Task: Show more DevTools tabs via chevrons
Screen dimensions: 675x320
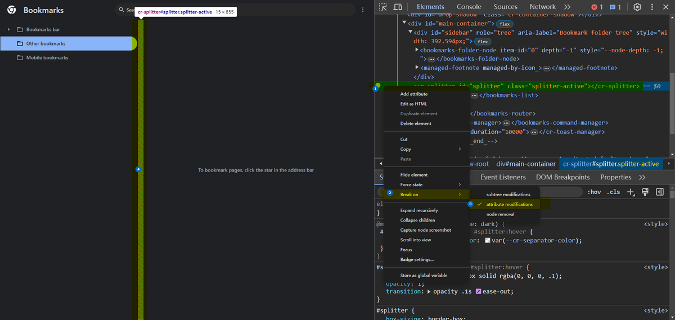Action: click(x=568, y=7)
